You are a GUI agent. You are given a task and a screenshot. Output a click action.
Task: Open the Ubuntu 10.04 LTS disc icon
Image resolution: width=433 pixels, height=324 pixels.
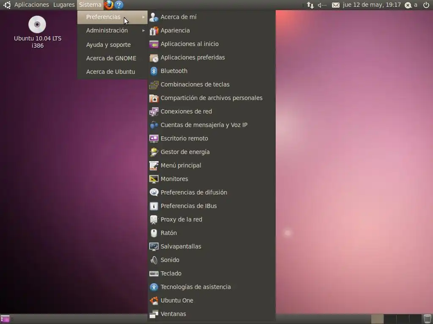[37, 24]
